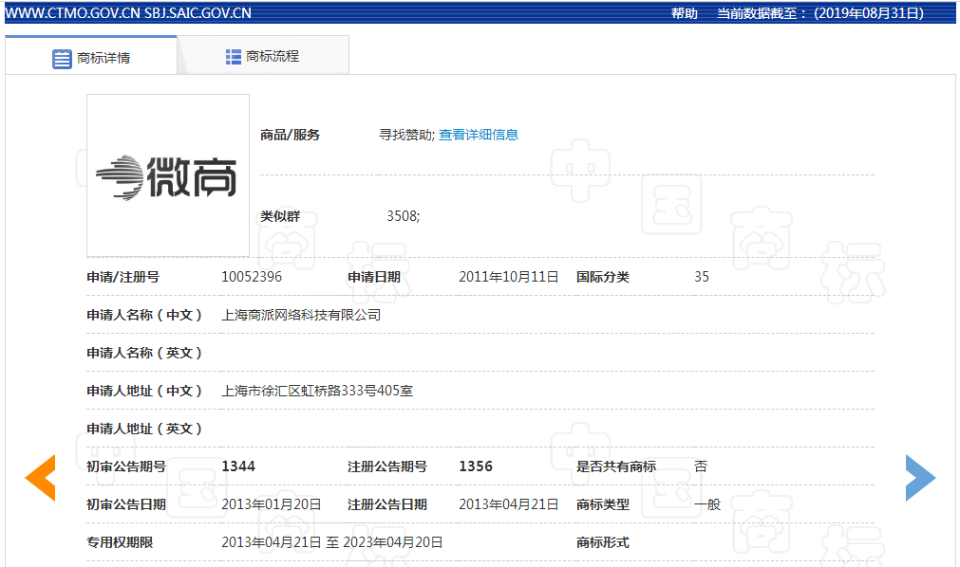Click header text WWW.CTMO.GOV.CN SBJ.SAIC.GOV.CN
This screenshot has height=567, width=960.
click(x=128, y=13)
